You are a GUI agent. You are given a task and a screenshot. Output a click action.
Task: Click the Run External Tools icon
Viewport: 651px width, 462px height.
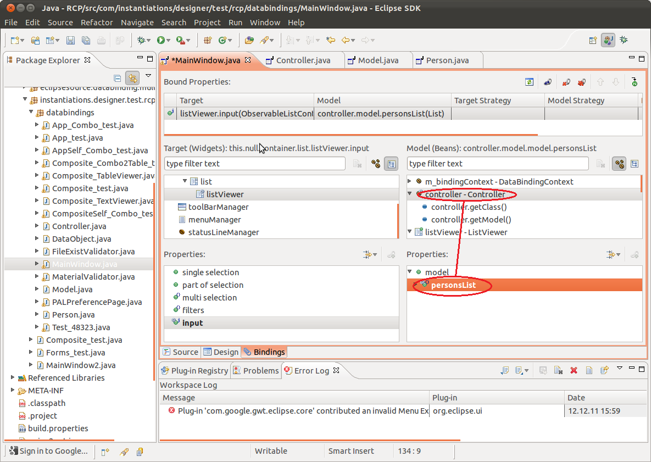[180, 40]
